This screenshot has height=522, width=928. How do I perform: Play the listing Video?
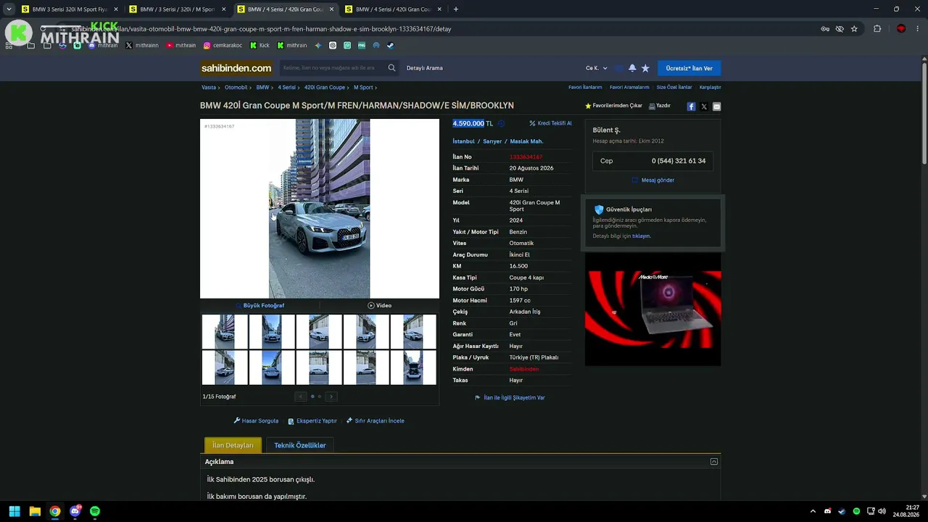point(380,305)
